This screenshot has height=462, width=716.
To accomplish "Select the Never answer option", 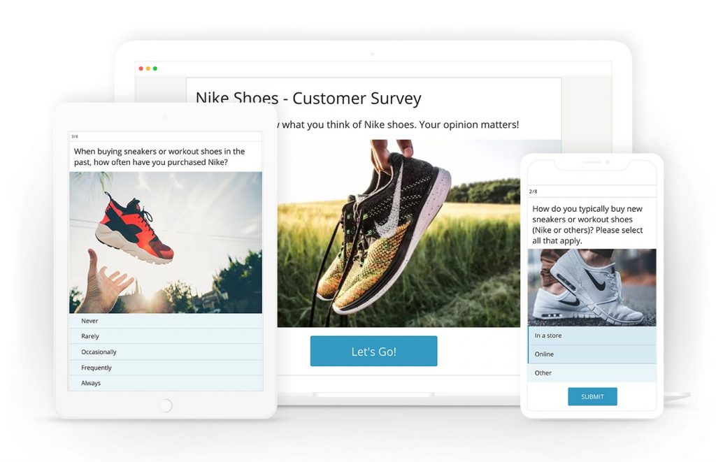I will click(166, 321).
